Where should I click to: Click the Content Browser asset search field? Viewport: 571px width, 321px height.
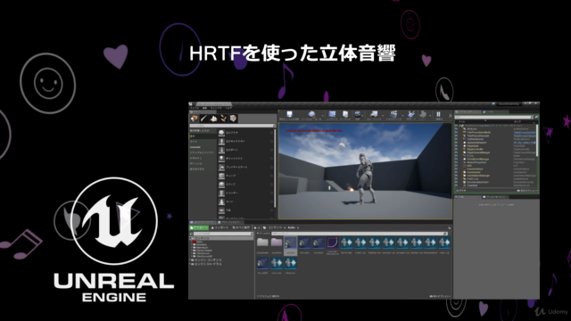[360, 234]
